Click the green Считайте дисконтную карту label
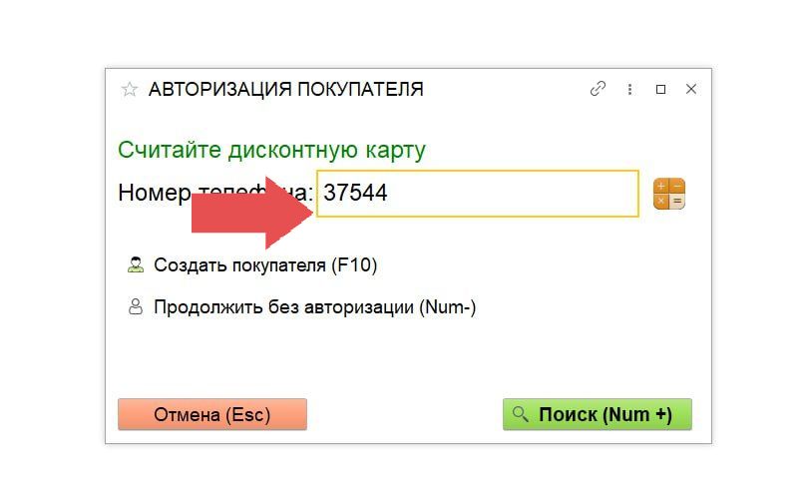Viewport: 809px width, 501px height. tap(271, 151)
